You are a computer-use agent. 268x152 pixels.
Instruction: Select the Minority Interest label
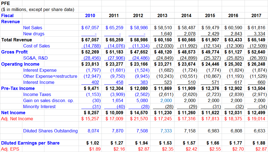point(39,107)
